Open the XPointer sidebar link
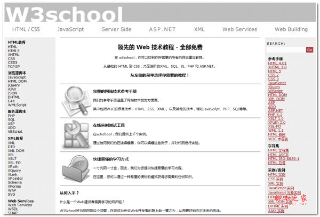The image size is (320, 217). pos(15,179)
